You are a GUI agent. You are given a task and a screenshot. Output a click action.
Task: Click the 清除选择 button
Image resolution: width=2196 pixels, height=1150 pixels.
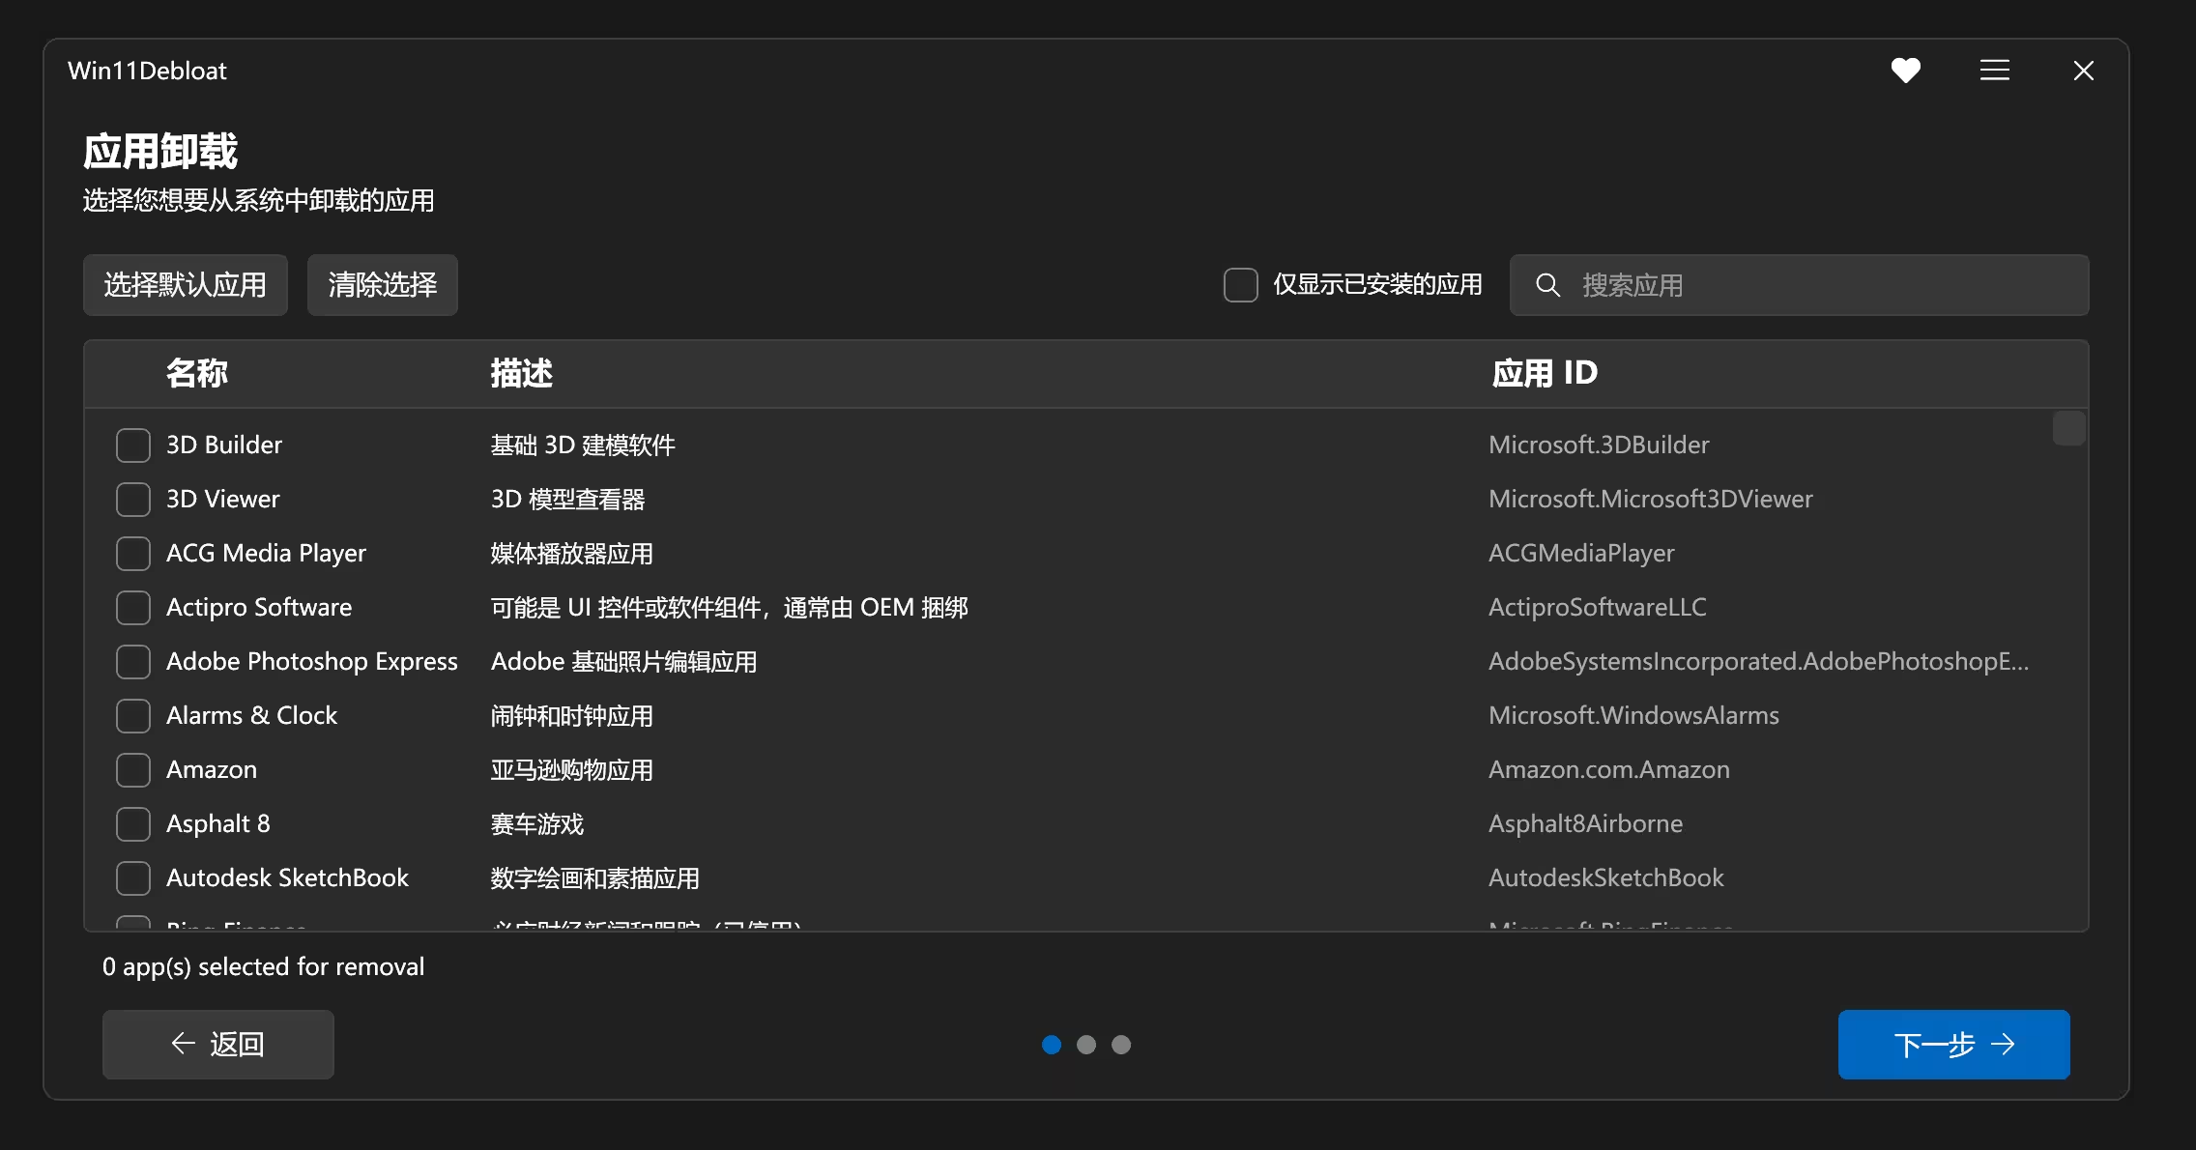click(382, 284)
